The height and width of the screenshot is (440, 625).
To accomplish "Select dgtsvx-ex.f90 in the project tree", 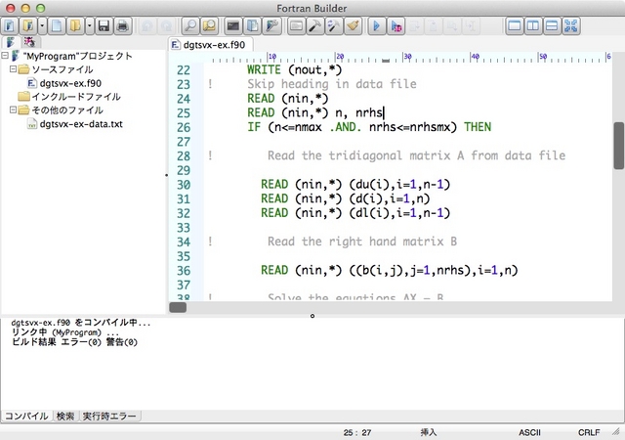I will pyautogui.click(x=70, y=83).
